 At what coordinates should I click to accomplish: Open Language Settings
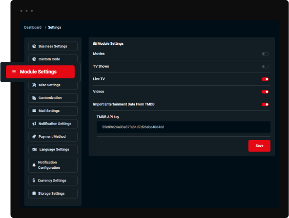click(x=53, y=149)
